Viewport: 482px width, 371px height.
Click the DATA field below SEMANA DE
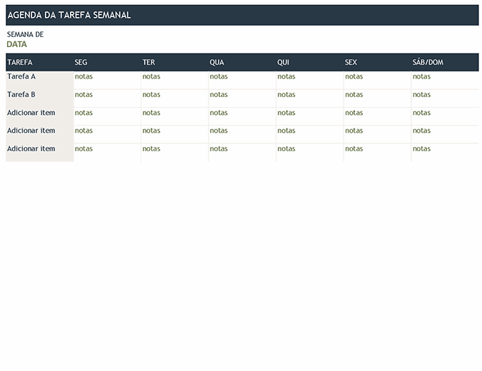point(17,44)
